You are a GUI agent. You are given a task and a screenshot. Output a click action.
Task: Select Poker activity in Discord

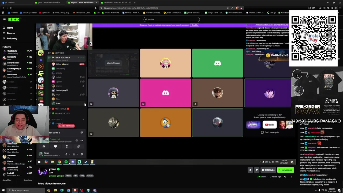click(253, 125)
